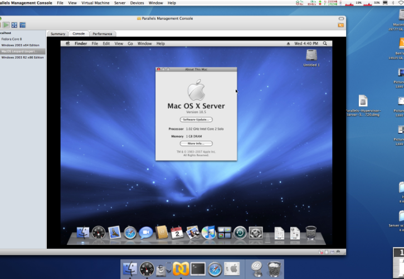Open guest Finder menu

[x=81, y=44]
